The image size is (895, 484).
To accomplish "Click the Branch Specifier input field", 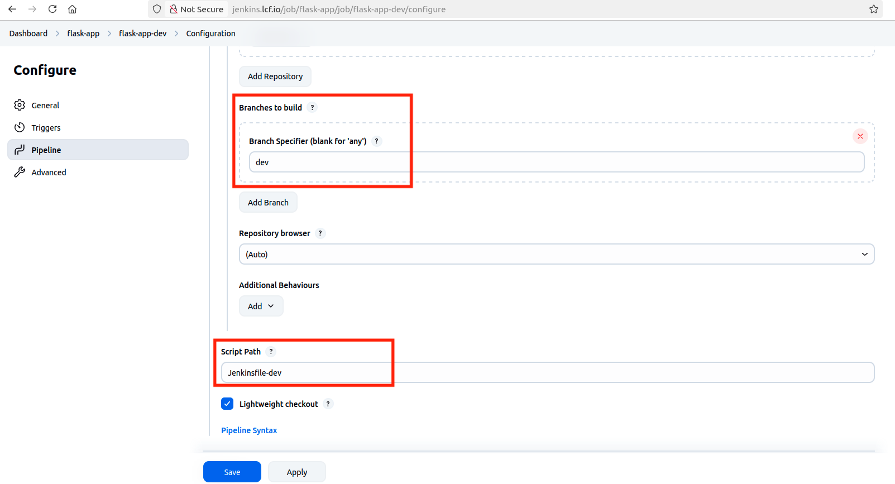I will [x=556, y=162].
